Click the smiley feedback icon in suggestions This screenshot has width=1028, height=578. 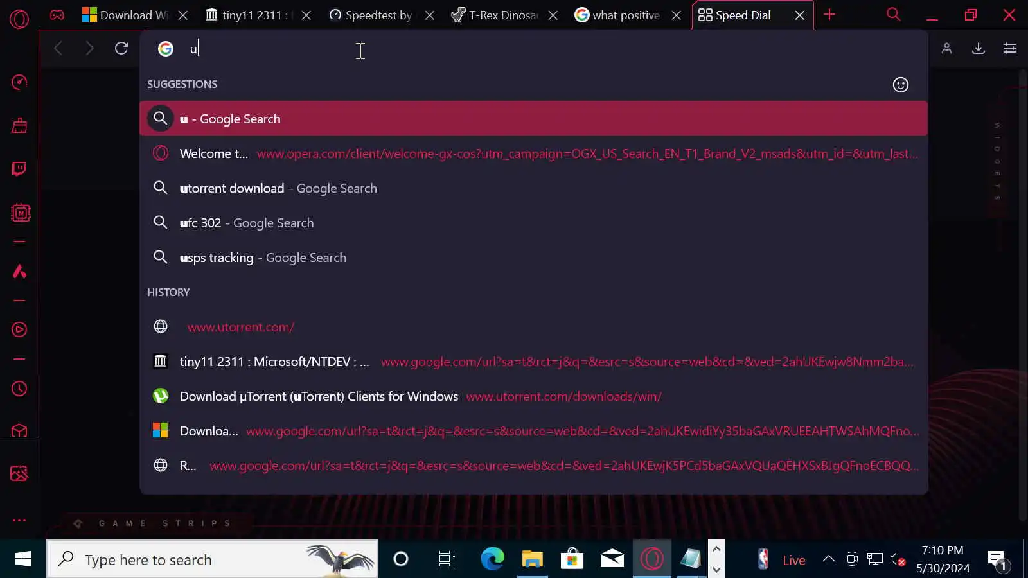coord(901,85)
